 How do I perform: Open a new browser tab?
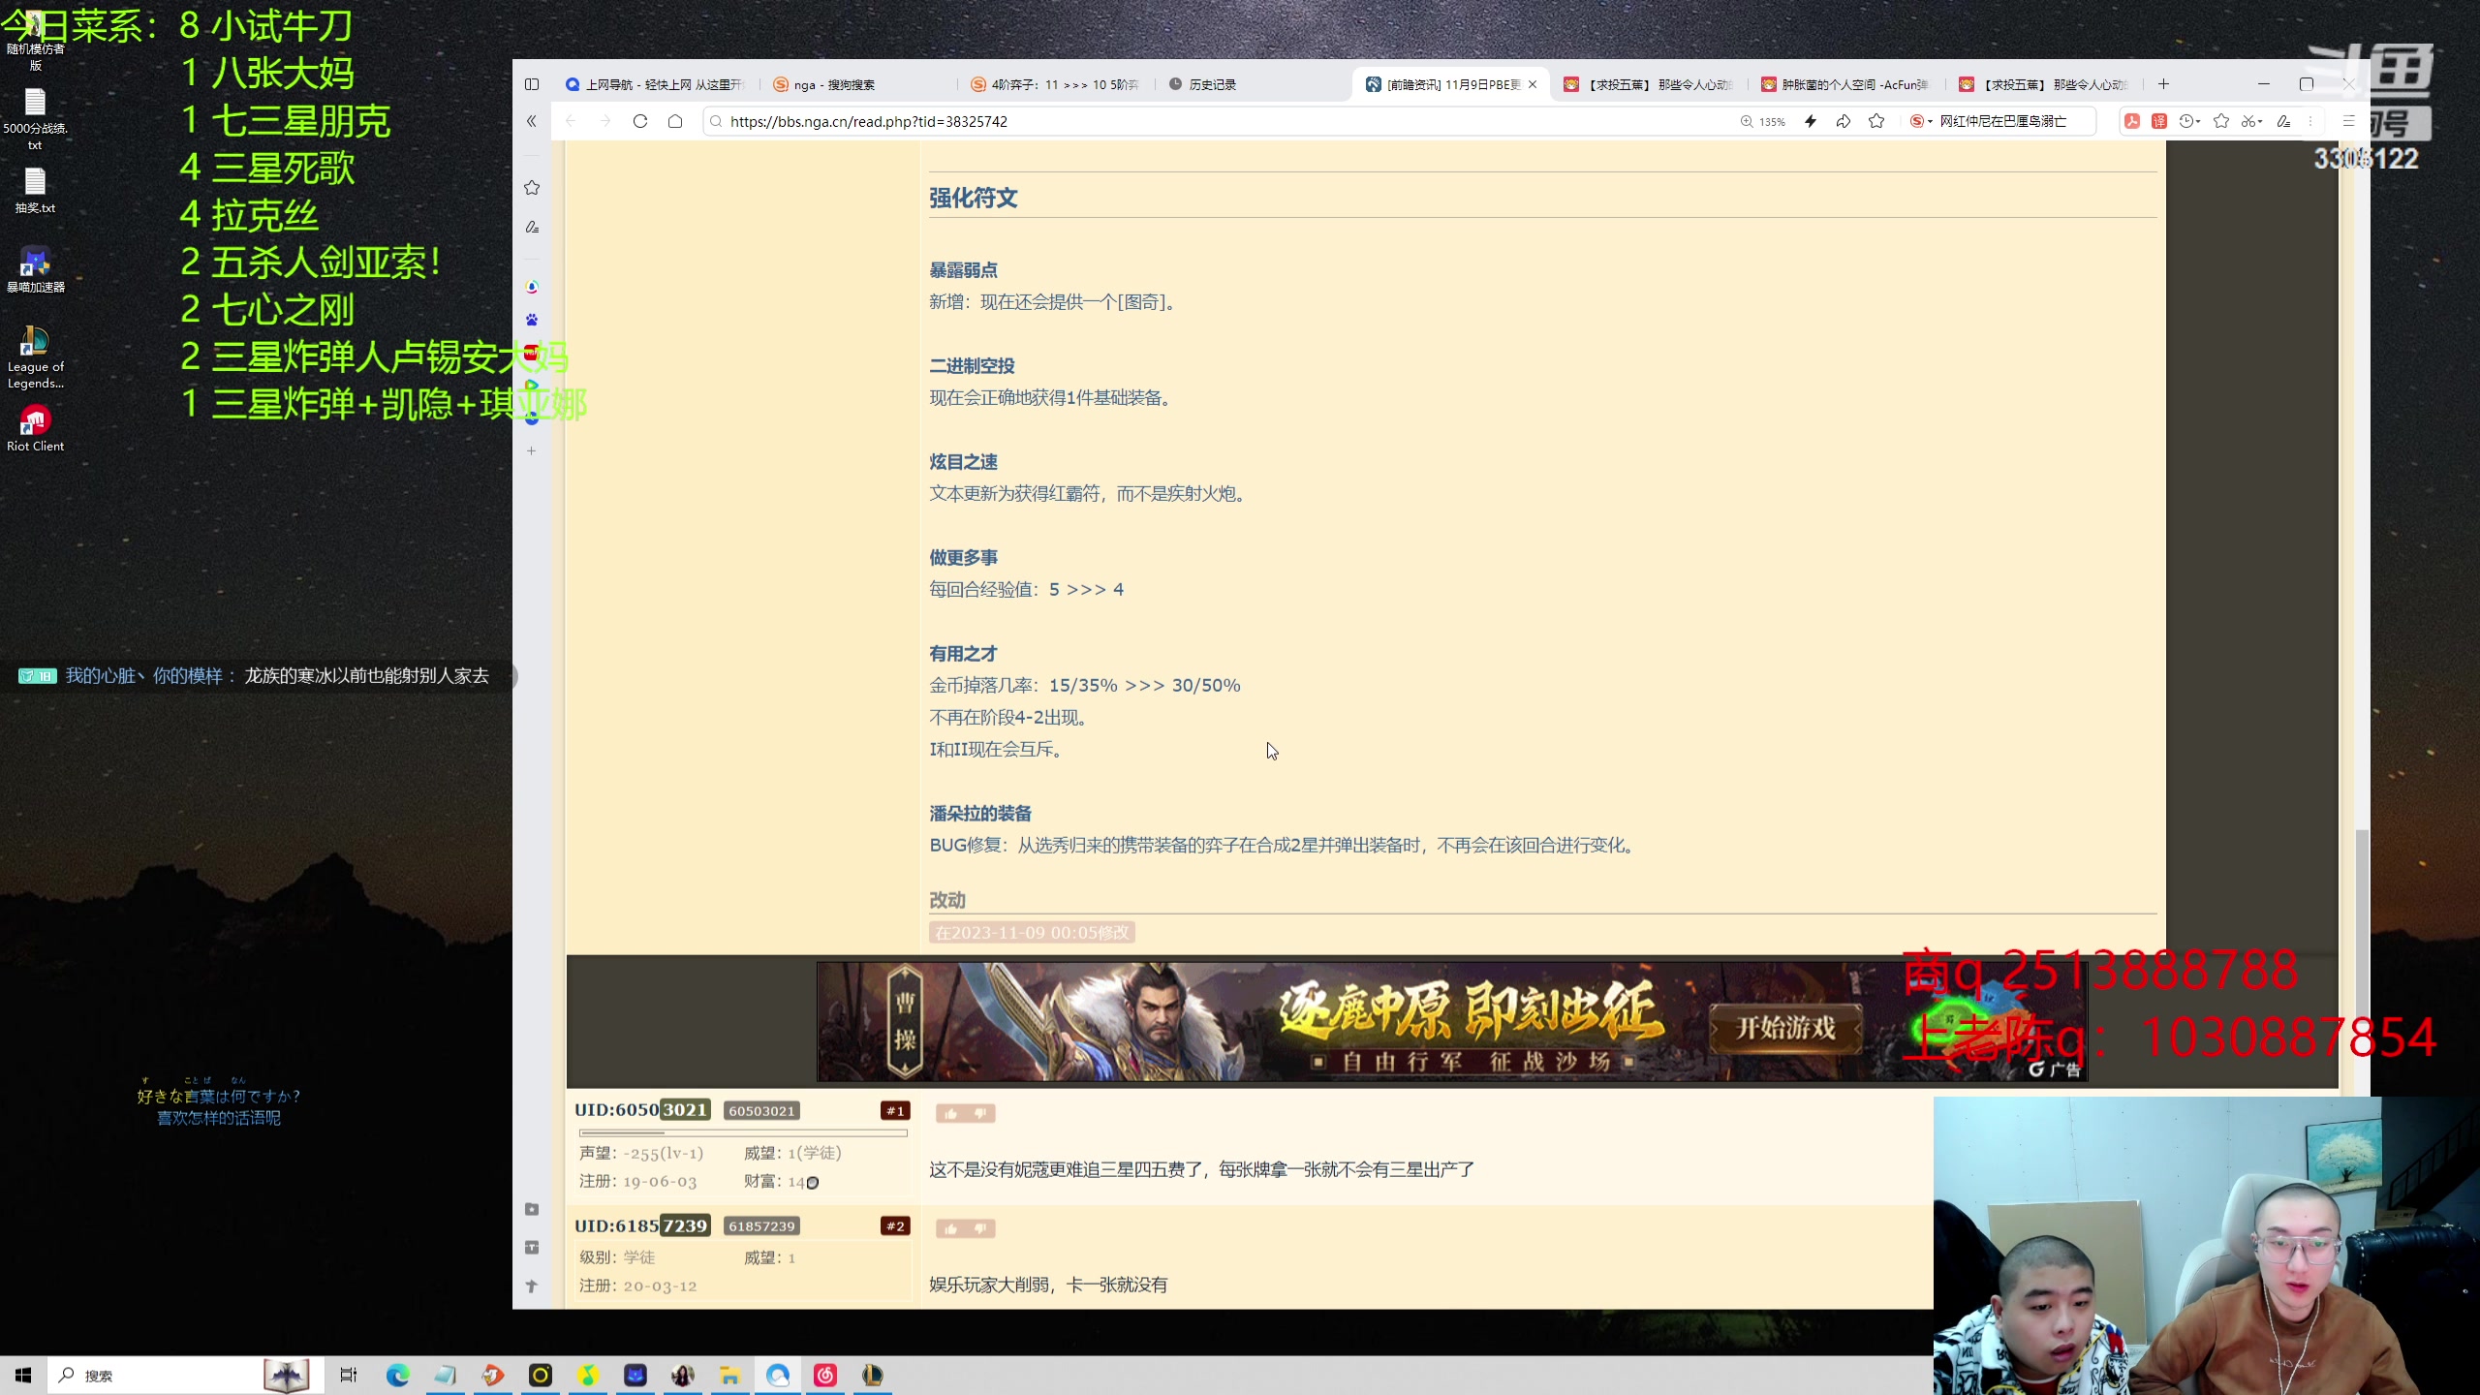click(2163, 84)
